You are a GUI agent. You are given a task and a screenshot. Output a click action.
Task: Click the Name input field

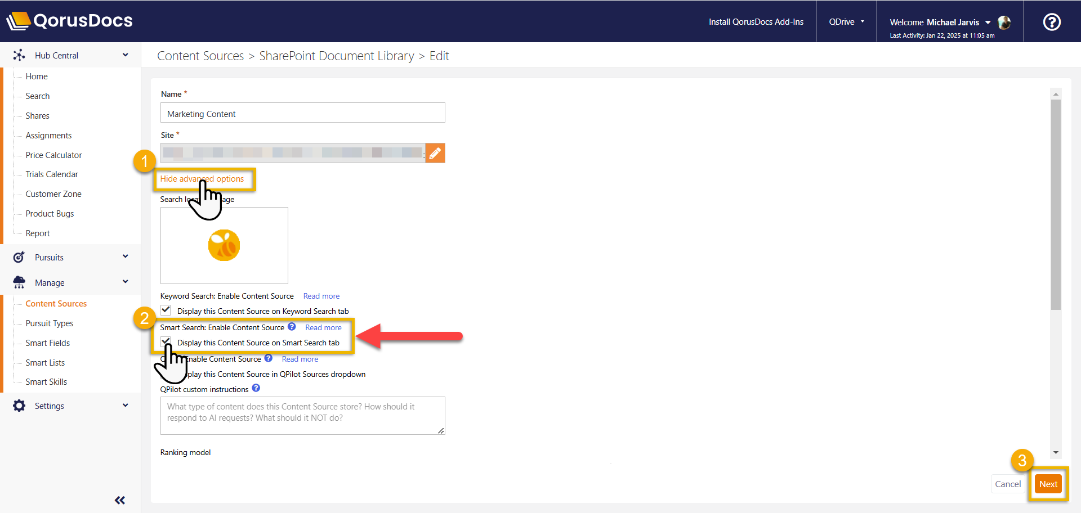point(303,112)
